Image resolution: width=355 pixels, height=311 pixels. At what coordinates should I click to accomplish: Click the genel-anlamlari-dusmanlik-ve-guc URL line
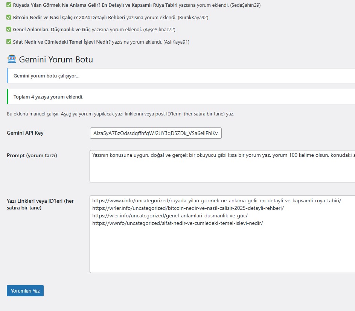[170, 216]
